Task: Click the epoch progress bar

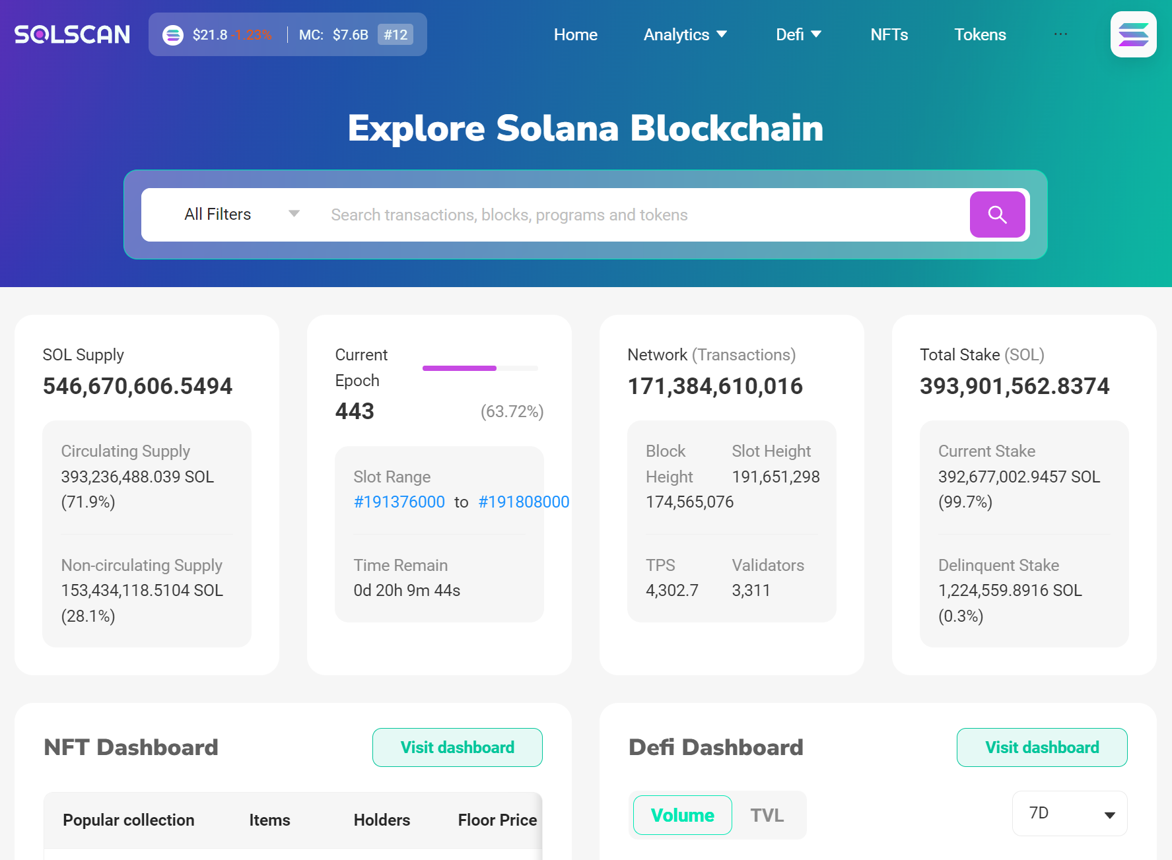Action: tap(480, 368)
